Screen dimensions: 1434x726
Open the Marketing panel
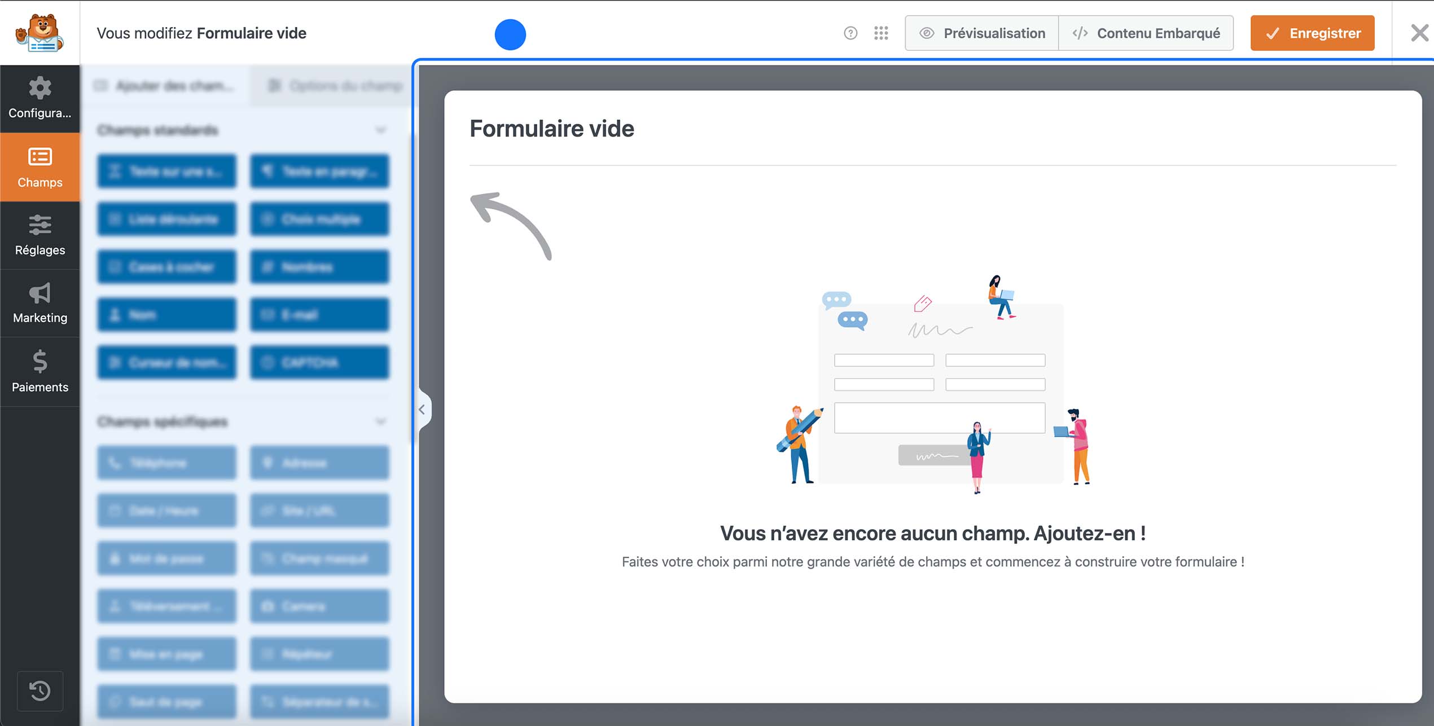40,303
